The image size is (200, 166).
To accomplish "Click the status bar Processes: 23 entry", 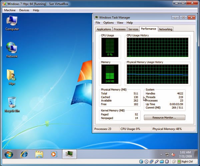I will (x=103, y=129).
